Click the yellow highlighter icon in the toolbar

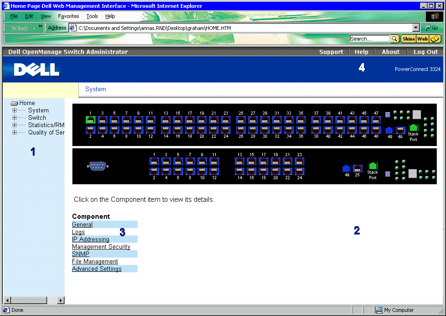coord(435,39)
